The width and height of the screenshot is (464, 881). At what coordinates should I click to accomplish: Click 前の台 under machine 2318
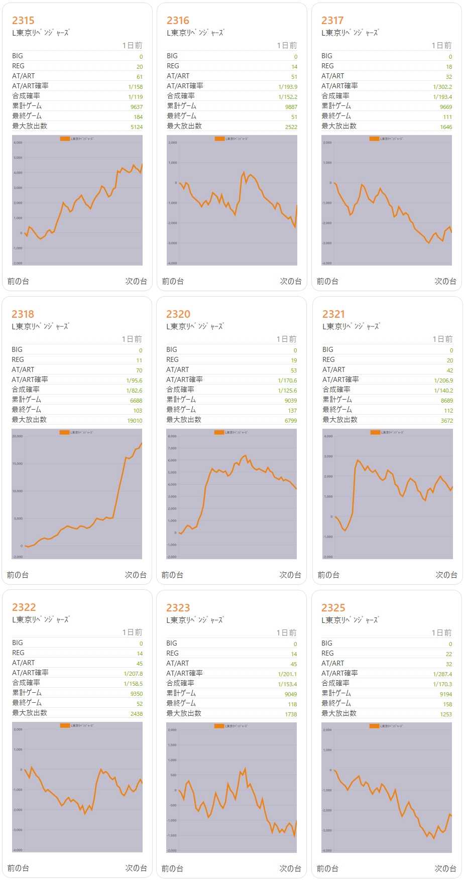(x=18, y=575)
